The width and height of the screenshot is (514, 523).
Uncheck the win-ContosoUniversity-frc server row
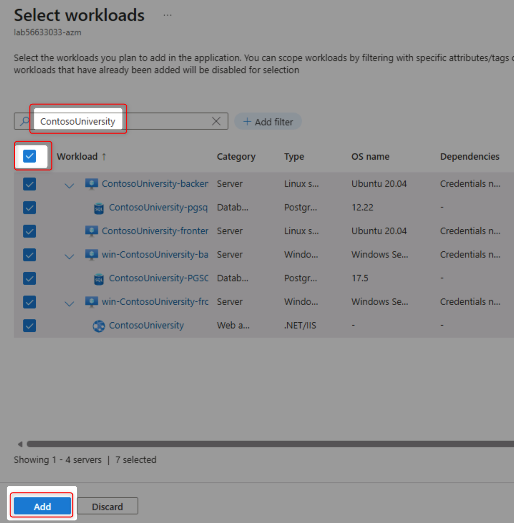coord(30,302)
